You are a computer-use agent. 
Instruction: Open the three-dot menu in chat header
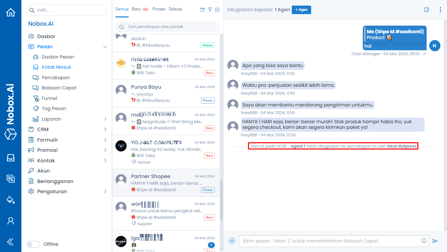(x=440, y=10)
